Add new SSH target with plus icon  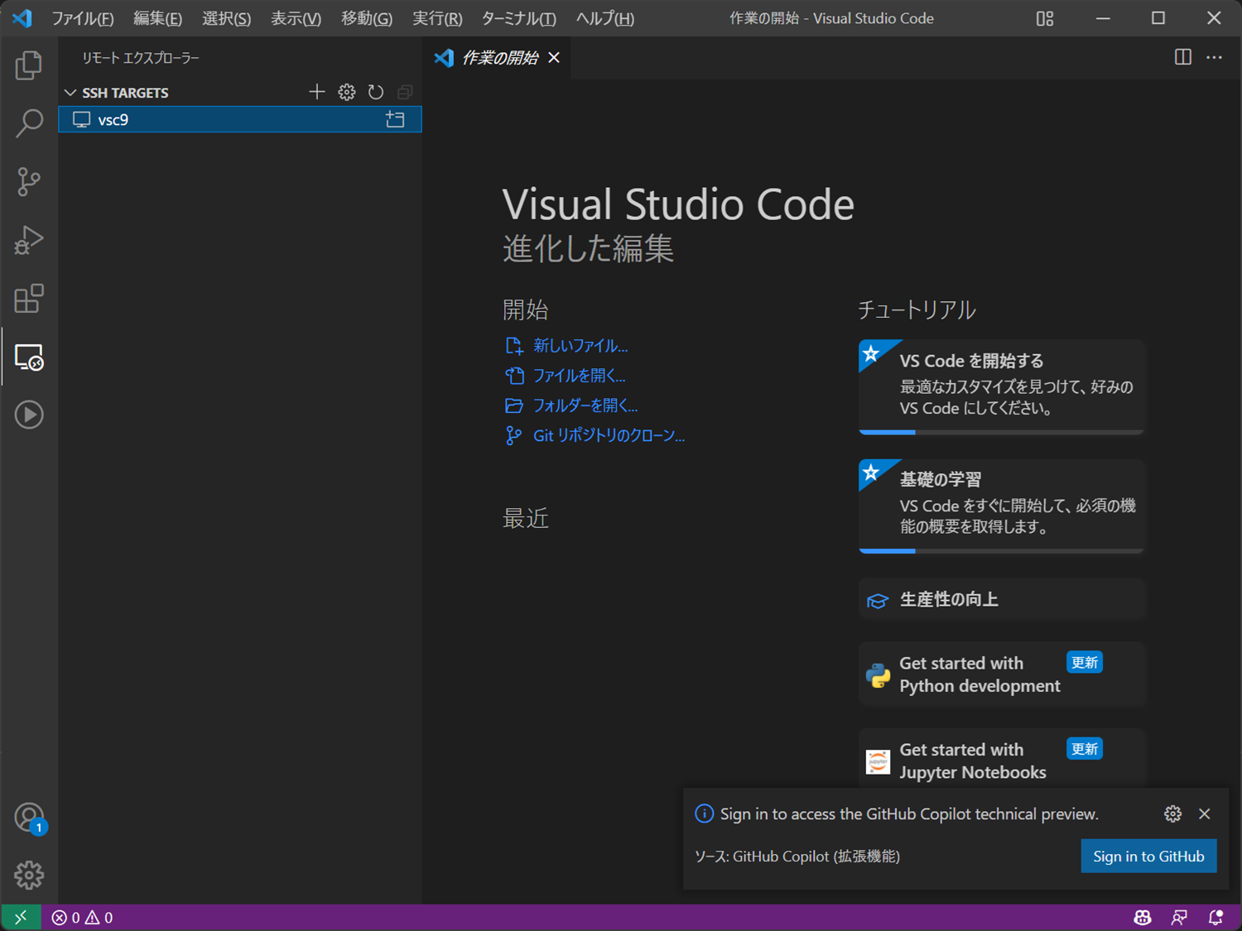(317, 92)
